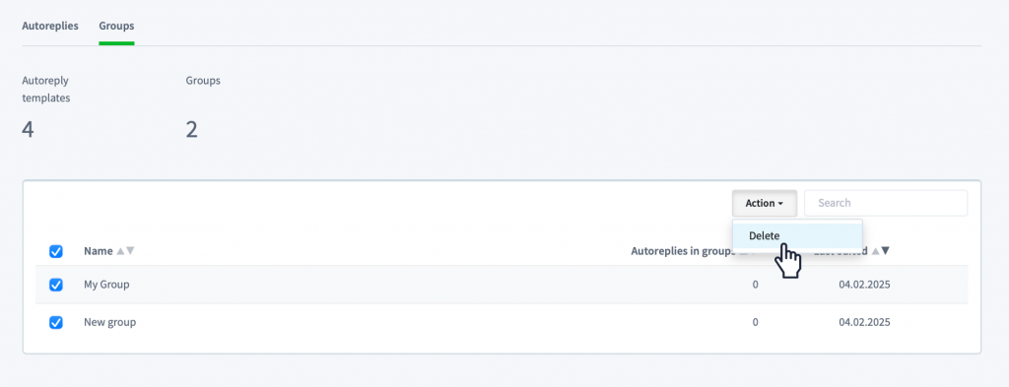Click the Autoreplies in groups column header

pyautogui.click(x=683, y=251)
